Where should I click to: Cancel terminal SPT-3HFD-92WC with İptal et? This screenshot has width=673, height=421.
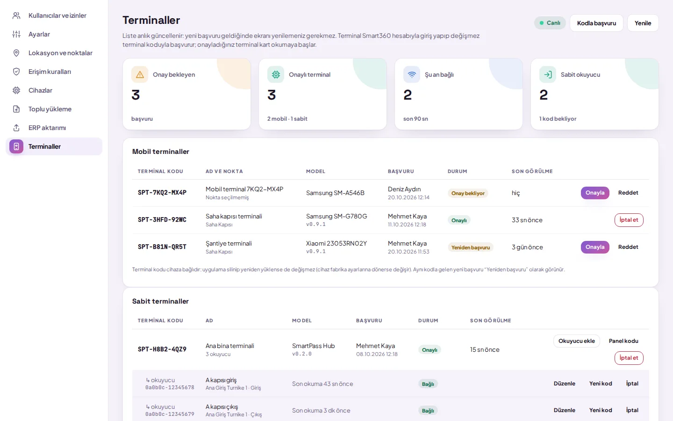point(629,220)
